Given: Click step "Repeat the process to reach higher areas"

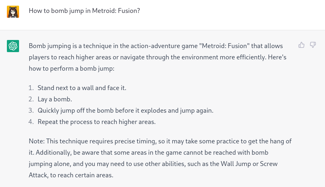Looking at the screenshot, I should click(x=96, y=122).
